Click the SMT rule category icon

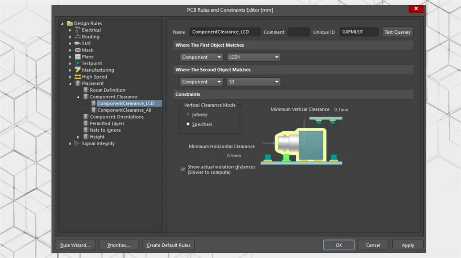pos(78,44)
